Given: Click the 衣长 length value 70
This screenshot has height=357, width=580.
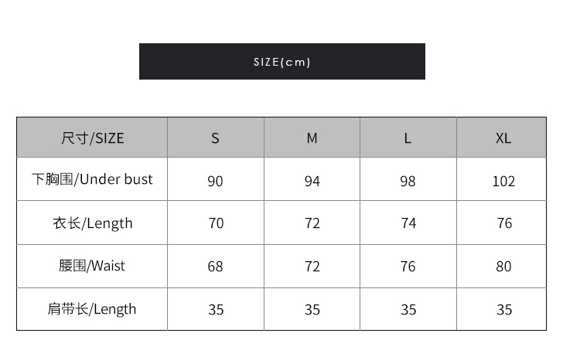Looking at the screenshot, I should tap(216, 223).
